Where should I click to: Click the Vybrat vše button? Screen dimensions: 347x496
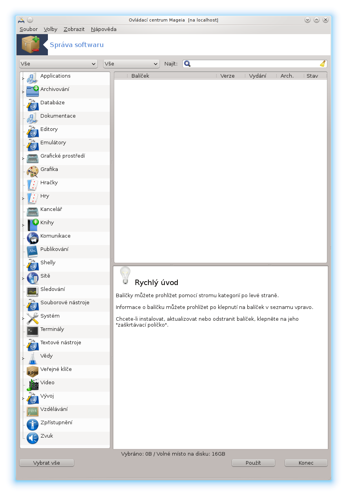[47, 463]
